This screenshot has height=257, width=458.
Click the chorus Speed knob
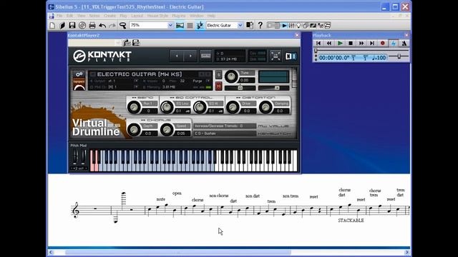click(167, 130)
